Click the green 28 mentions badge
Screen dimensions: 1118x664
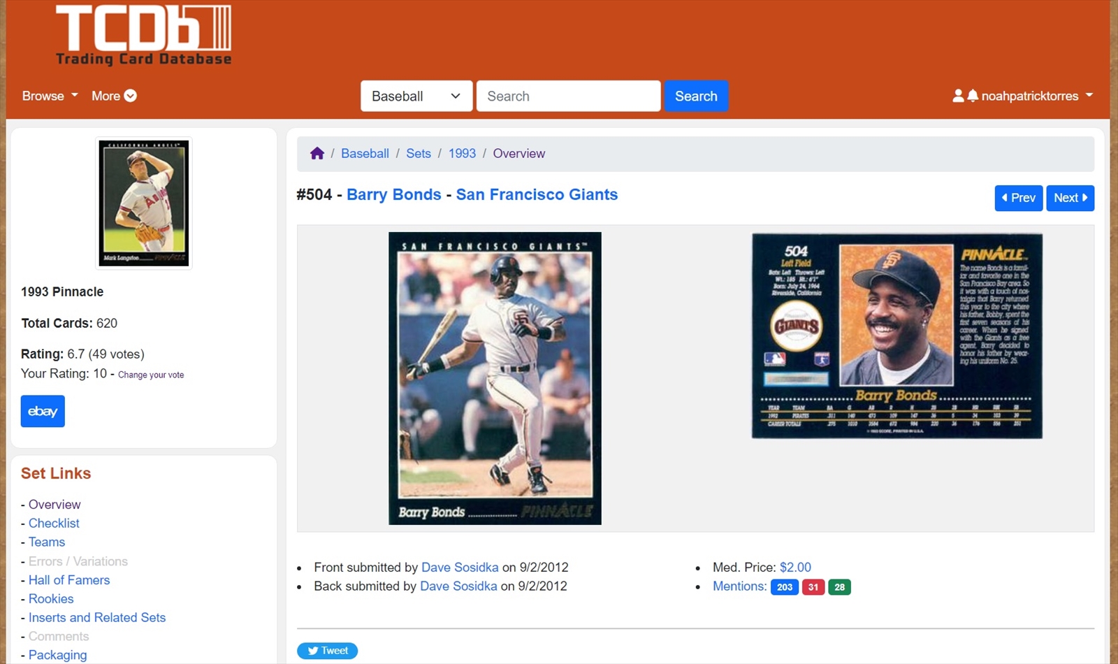point(840,587)
